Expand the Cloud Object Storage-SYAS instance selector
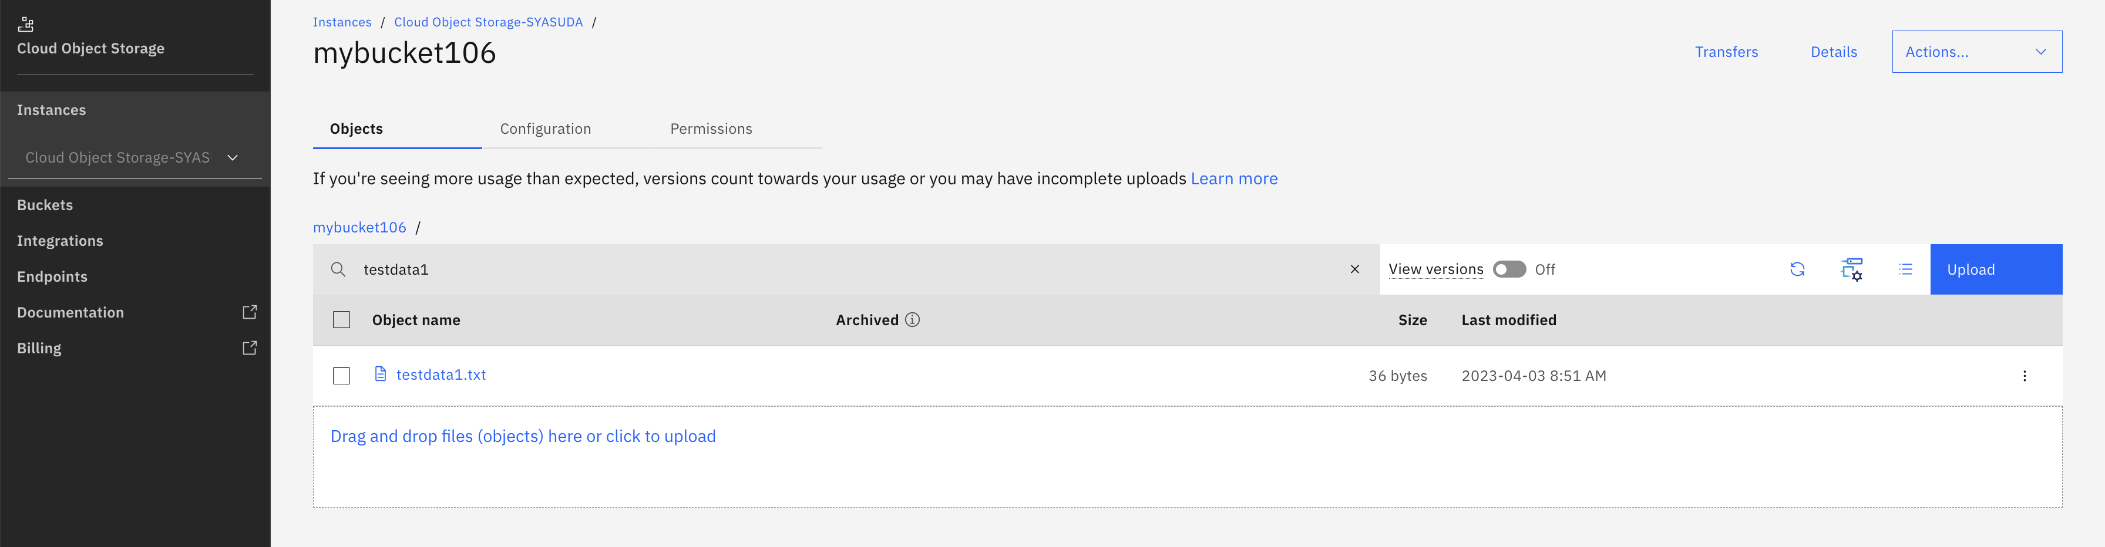The width and height of the screenshot is (2105, 547). pyautogui.click(x=135, y=157)
